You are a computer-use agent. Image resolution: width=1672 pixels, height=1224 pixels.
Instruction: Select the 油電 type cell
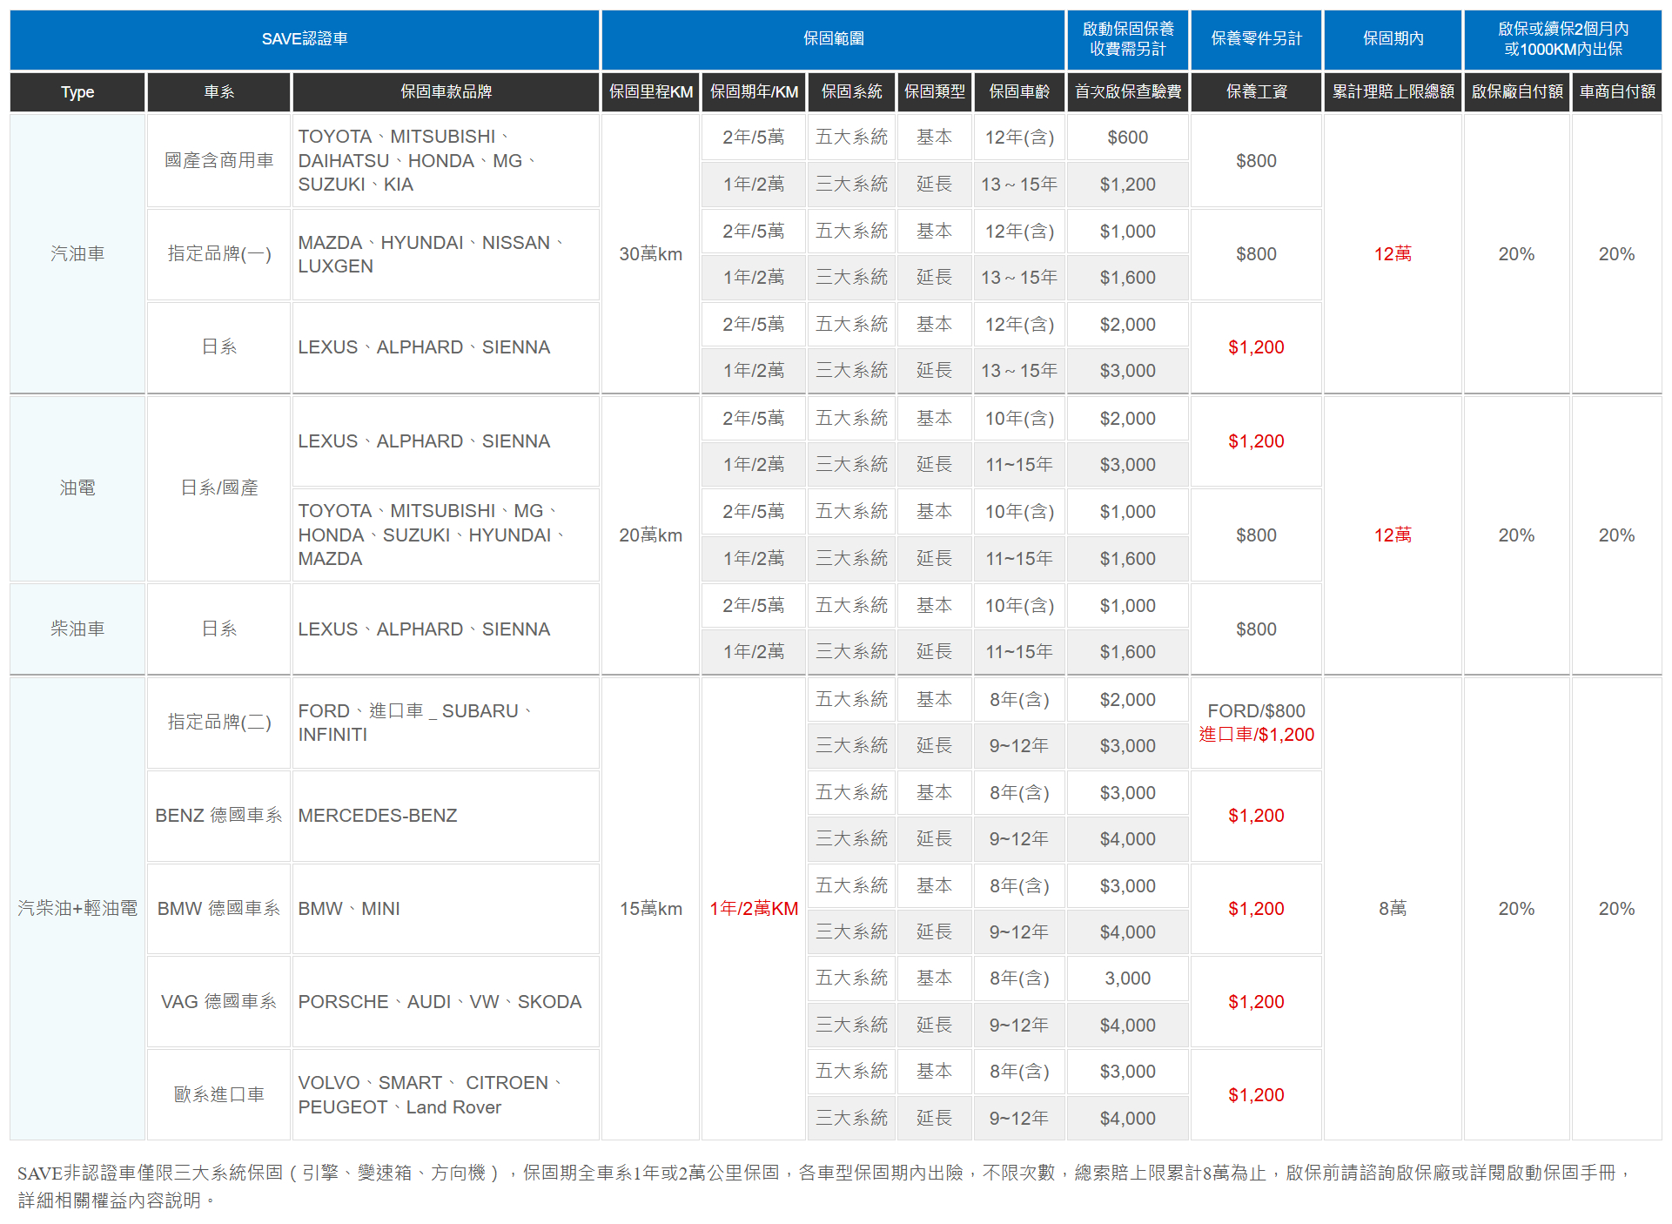coord(77,488)
